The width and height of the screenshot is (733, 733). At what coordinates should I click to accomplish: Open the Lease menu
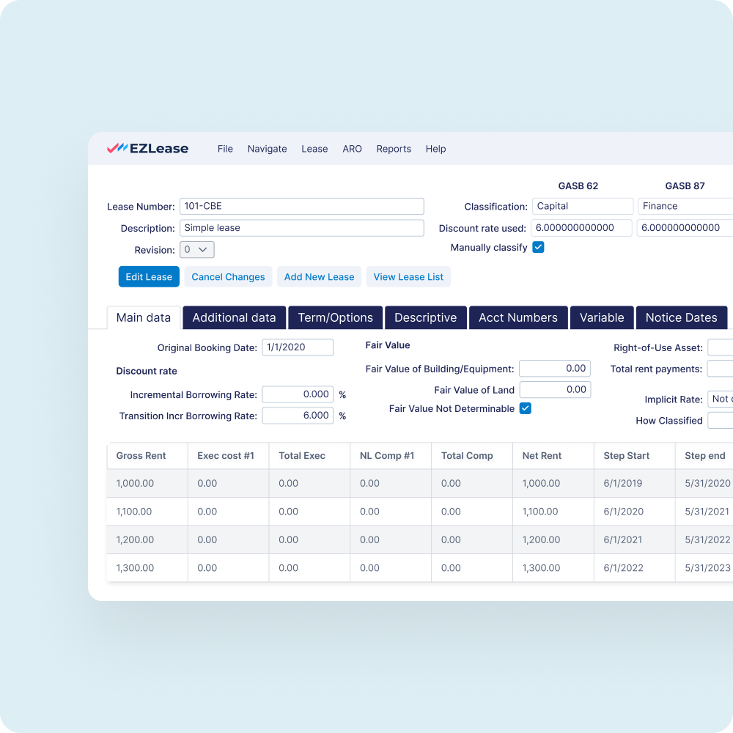pyautogui.click(x=314, y=149)
